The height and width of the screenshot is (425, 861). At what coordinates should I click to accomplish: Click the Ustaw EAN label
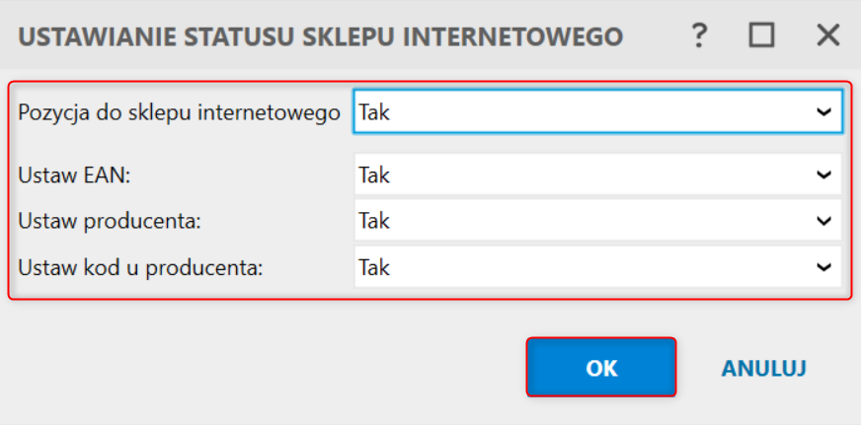[x=74, y=177]
